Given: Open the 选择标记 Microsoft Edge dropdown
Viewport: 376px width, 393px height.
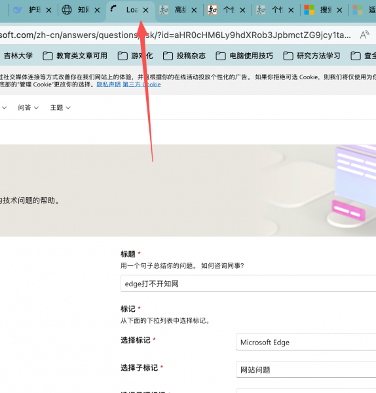Looking at the screenshot, I should [x=306, y=342].
